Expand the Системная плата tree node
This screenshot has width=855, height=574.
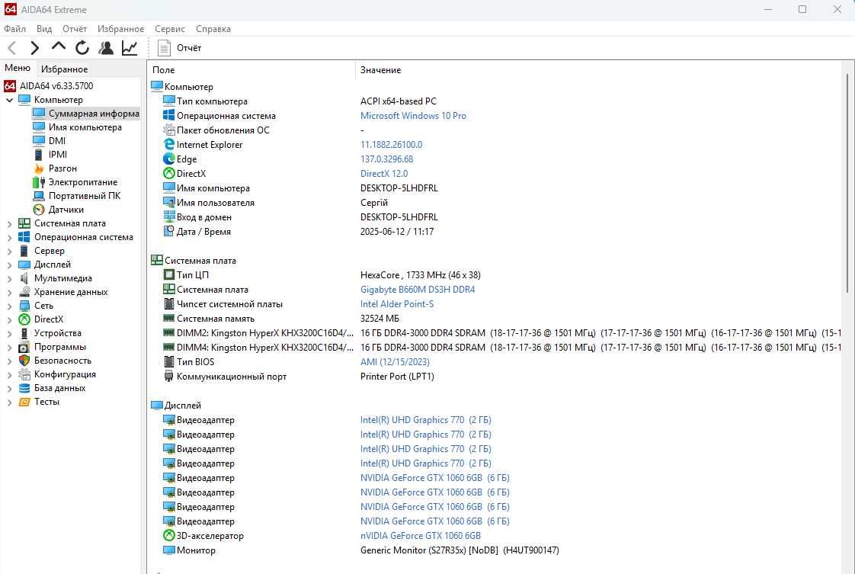[9, 223]
